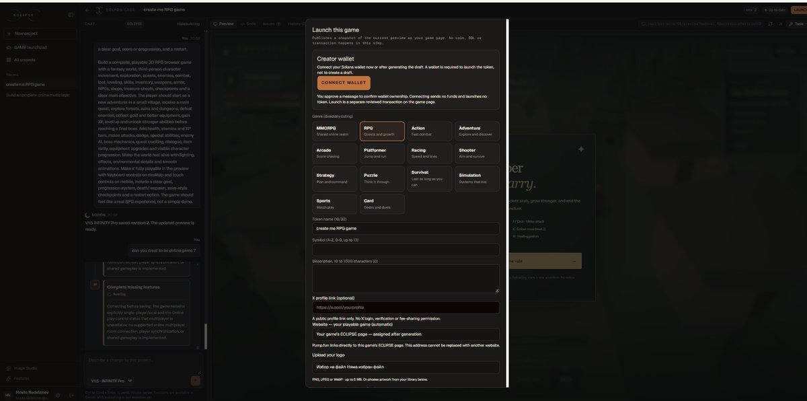Image resolution: width=807 pixels, height=401 pixels.
Task: Click the plus icon for New project
Action: (9, 33)
